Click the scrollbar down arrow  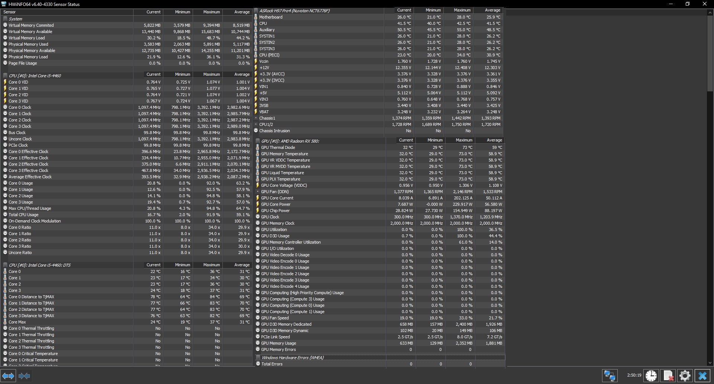(x=710, y=363)
